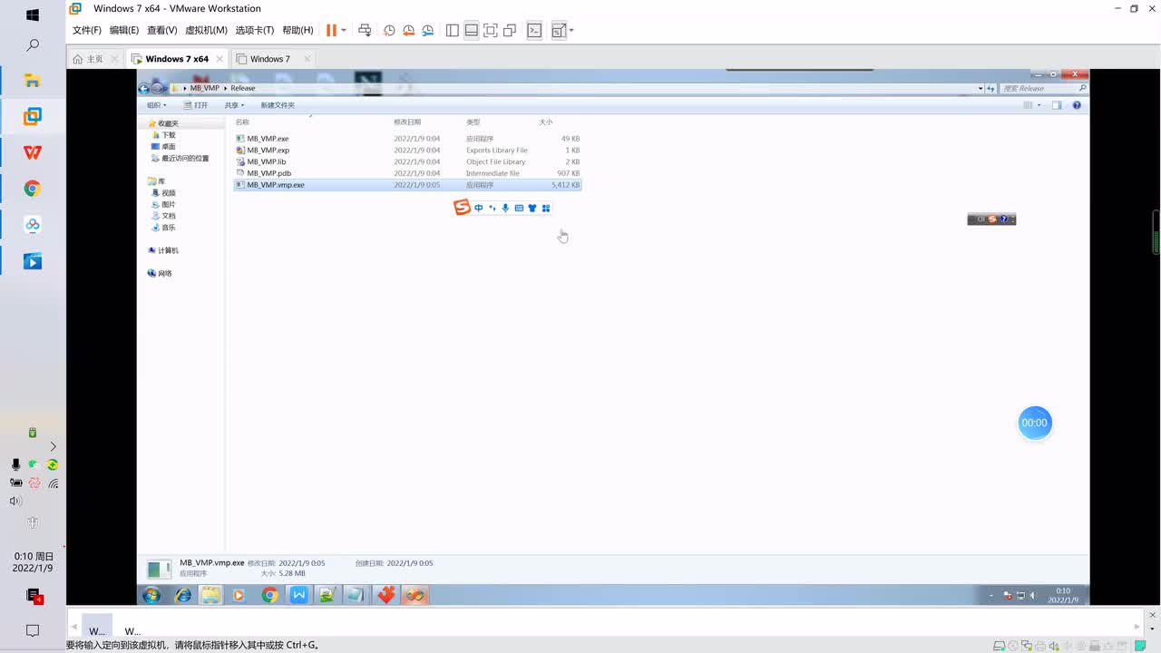Toggle the thumbnail bar in VMware

[472, 30]
